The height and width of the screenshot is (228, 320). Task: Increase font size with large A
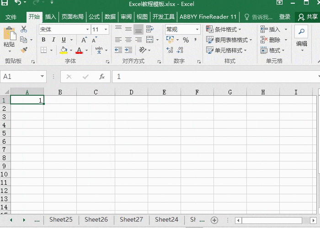pos(84,40)
